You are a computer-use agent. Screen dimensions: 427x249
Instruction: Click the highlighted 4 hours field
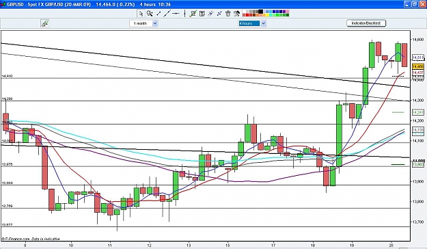pyautogui.click(x=249, y=23)
